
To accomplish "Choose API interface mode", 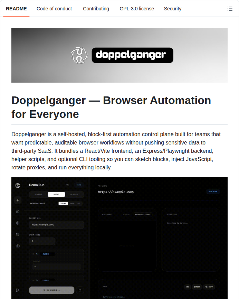I will pos(79,203).
